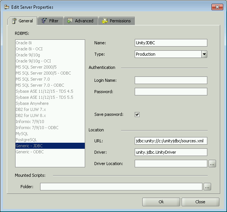Click the Production type combo box
This screenshot has width=227, height=212.
(x=171, y=54)
